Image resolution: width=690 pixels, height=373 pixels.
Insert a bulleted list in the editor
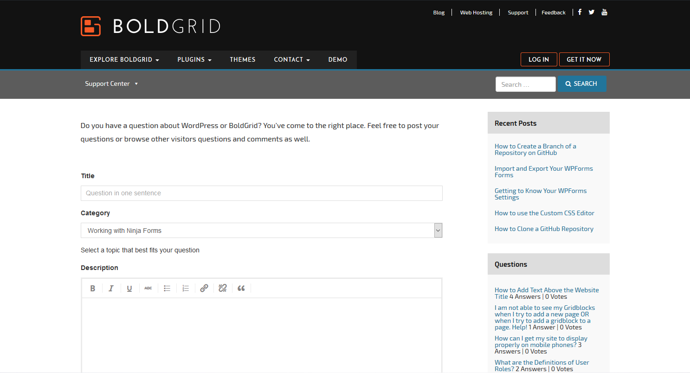pyautogui.click(x=167, y=288)
